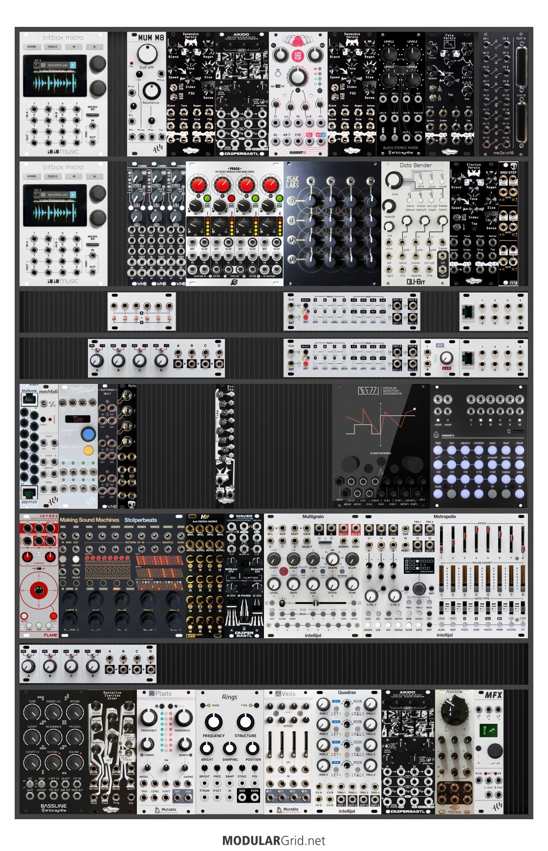548x851 pixels.
Task: Click the CTRL 1 knob on Metropolix
Action: pos(372,596)
